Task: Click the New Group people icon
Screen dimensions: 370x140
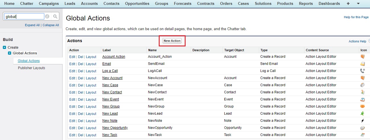Action: 363,106
